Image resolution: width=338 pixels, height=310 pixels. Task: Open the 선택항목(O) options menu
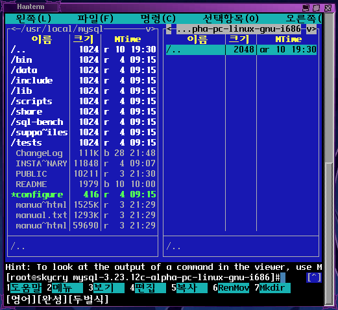point(230,19)
